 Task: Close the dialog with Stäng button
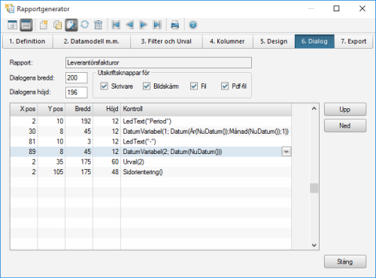(345, 261)
